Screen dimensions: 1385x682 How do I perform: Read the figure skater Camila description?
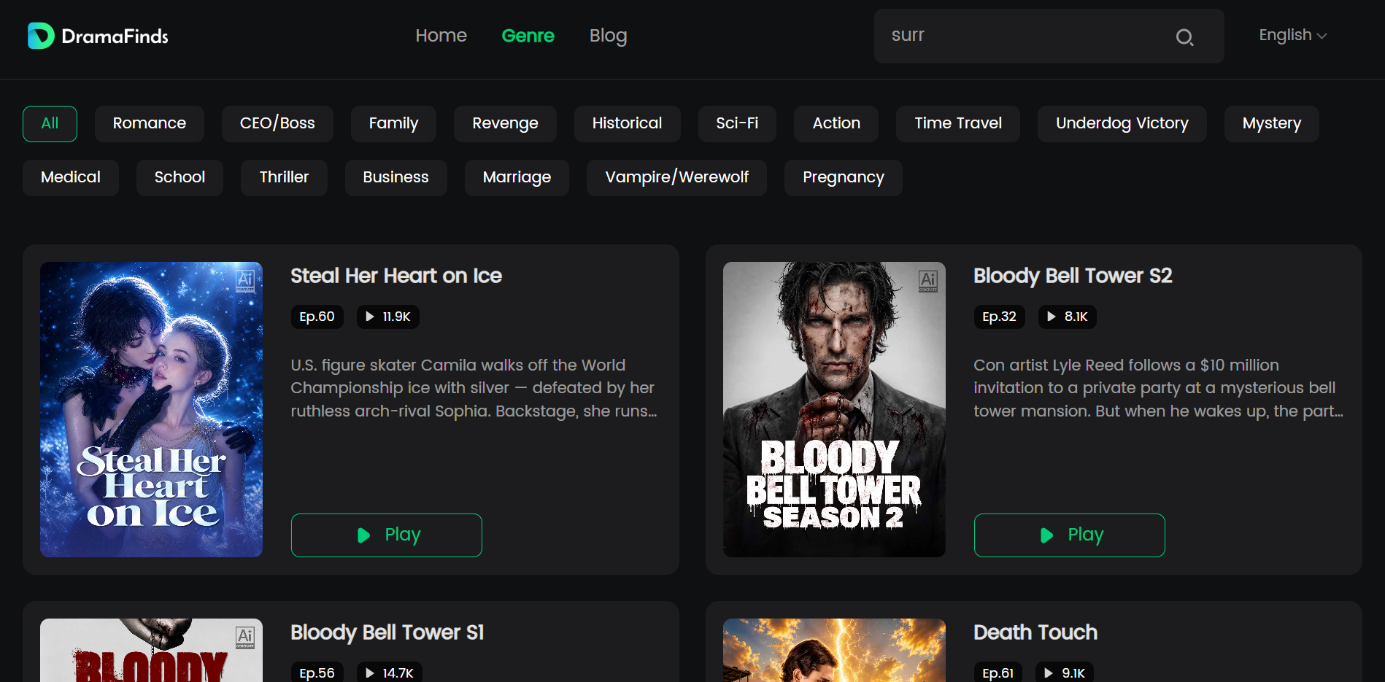pyautogui.click(x=474, y=388)
